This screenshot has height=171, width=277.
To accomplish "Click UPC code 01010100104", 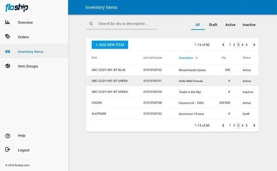I will coord(153,92).
